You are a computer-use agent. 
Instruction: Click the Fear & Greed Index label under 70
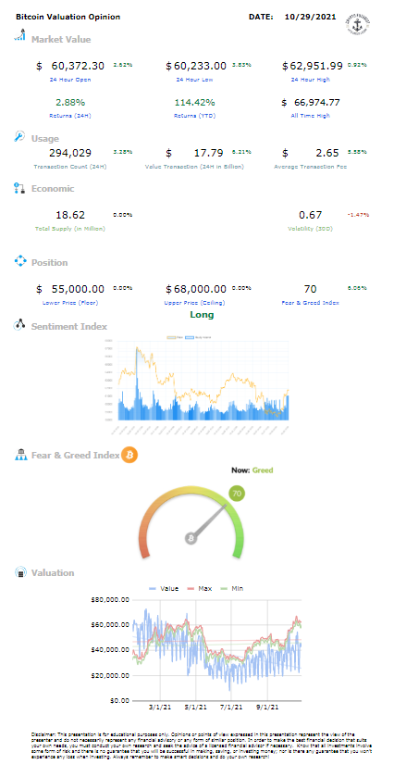311,302
